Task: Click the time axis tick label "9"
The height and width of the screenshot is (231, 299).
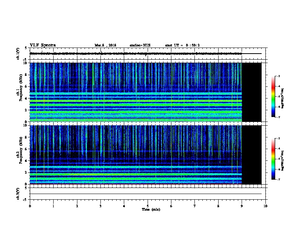Action: click(242, 206)
